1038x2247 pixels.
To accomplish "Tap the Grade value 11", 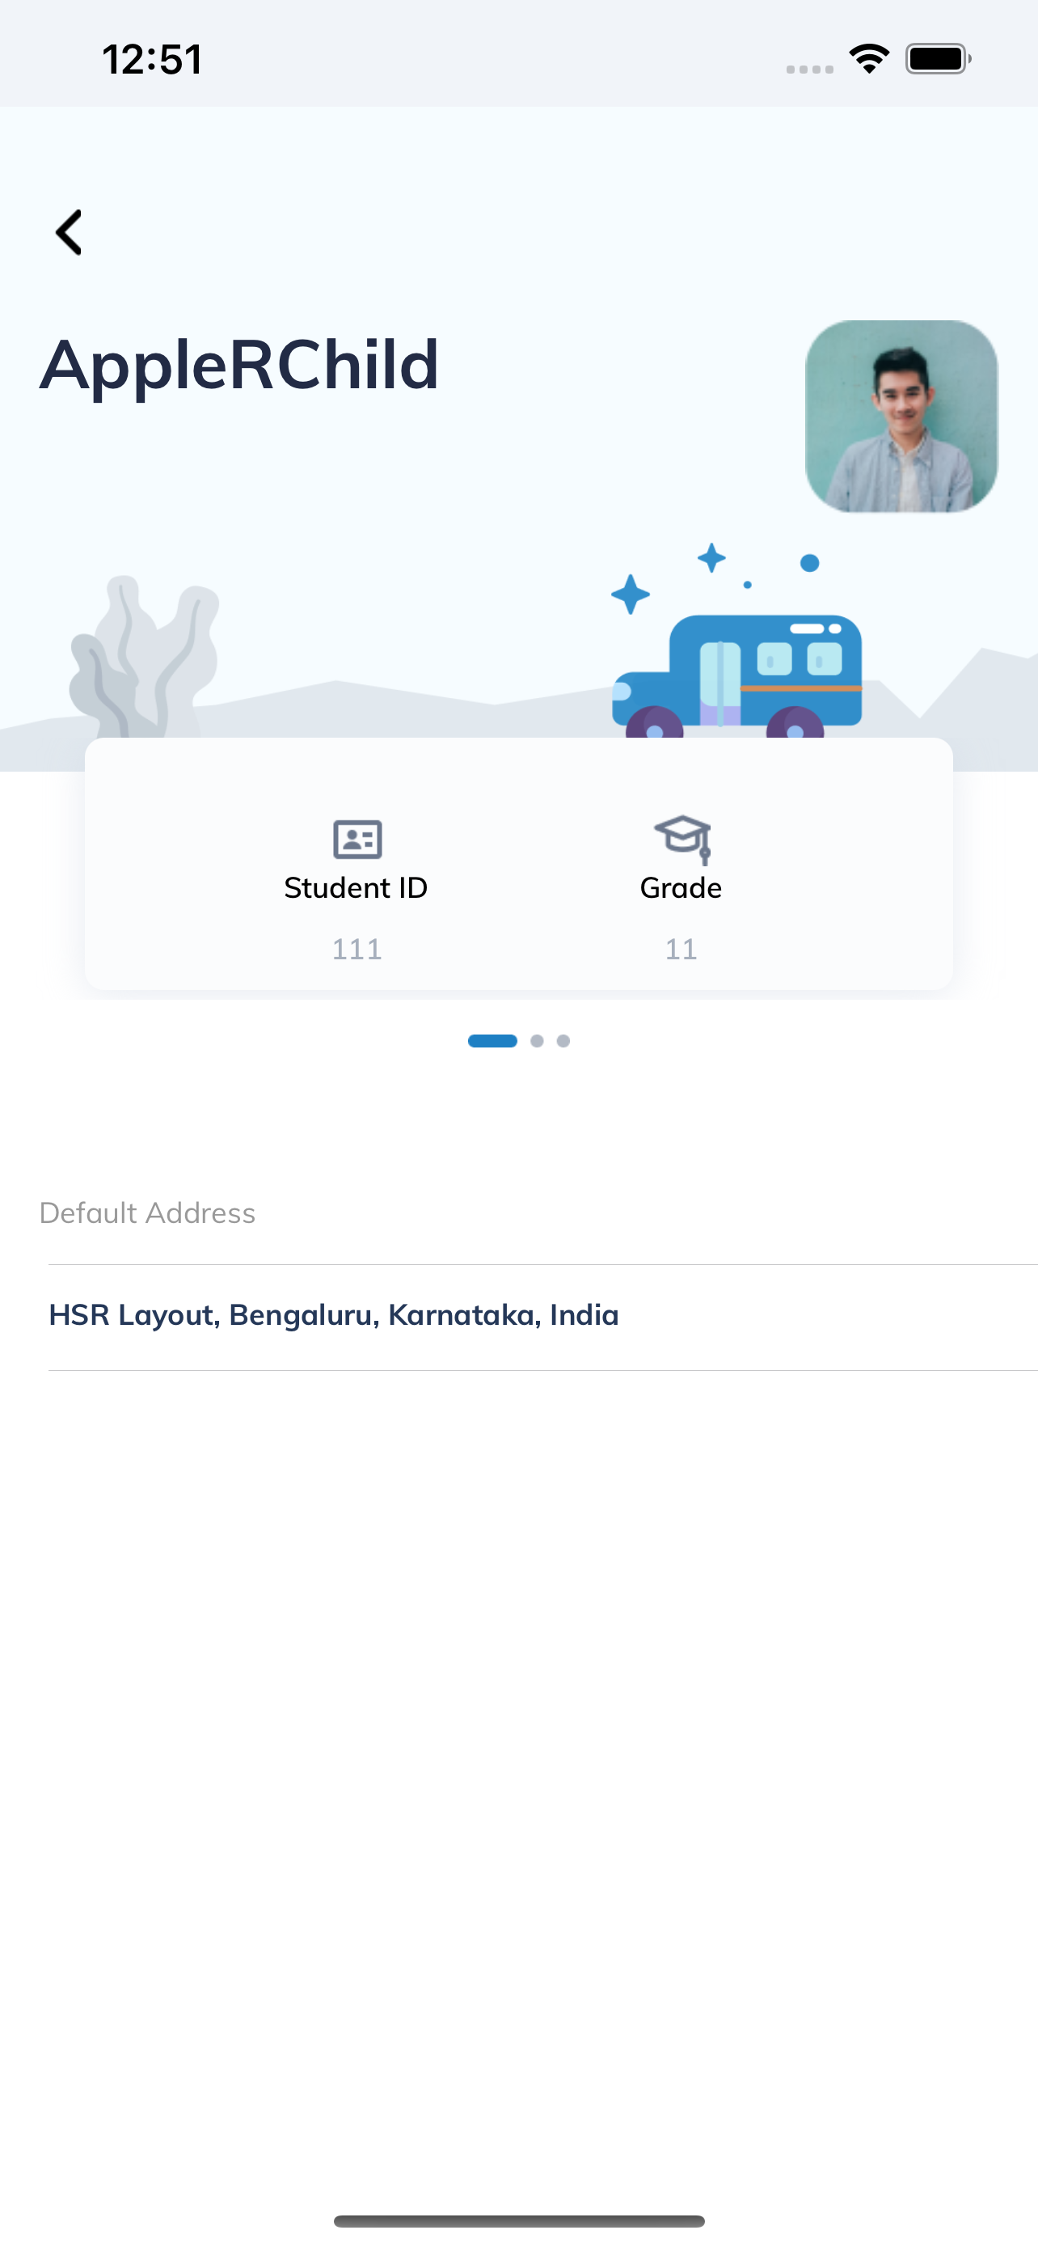I will (x=681, y=949).
